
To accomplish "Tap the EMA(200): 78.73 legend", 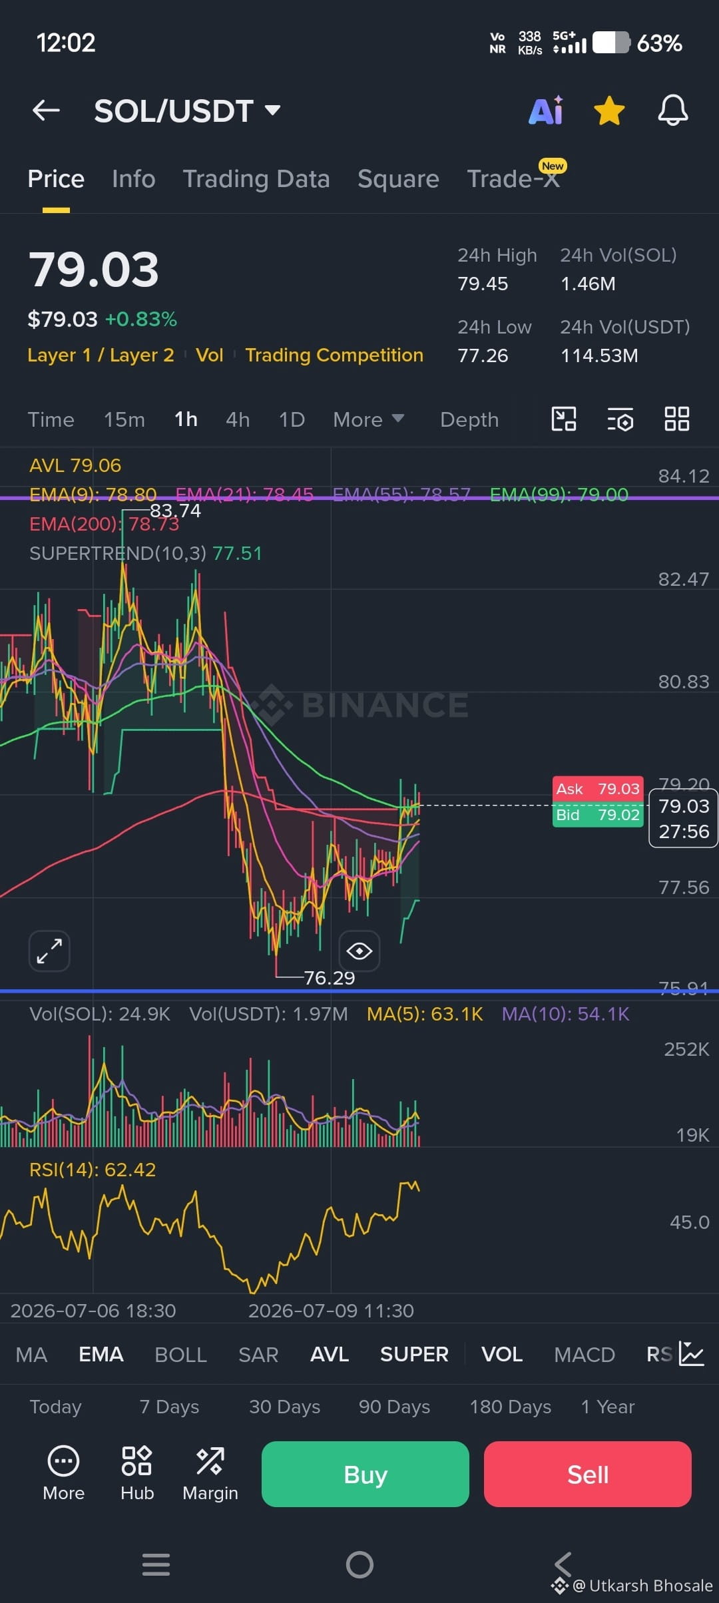I will 105,524.
